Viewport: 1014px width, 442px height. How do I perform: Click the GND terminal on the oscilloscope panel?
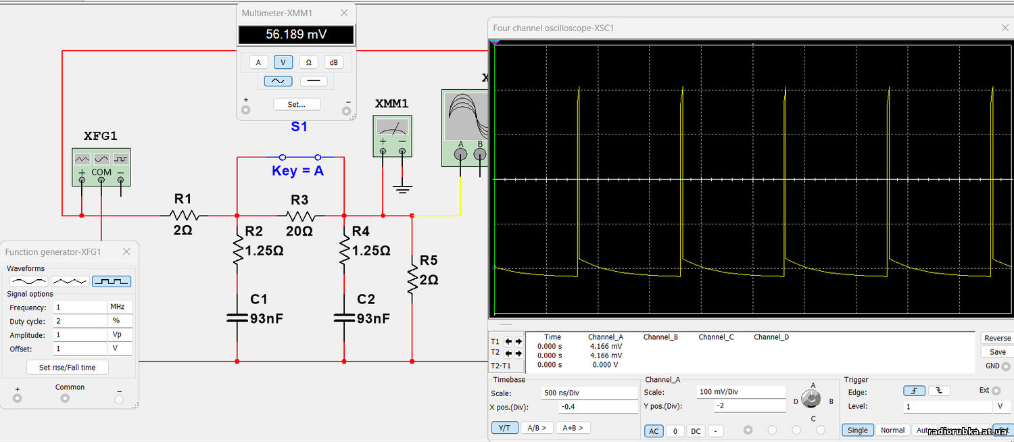pos(1006,366)
